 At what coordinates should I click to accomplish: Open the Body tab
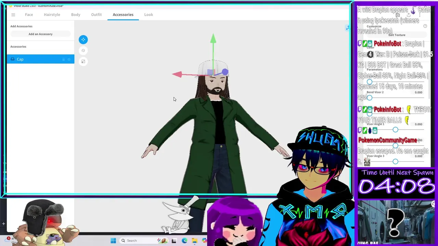coord(76,15)
